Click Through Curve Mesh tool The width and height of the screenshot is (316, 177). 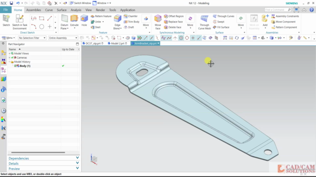[204, 22]
